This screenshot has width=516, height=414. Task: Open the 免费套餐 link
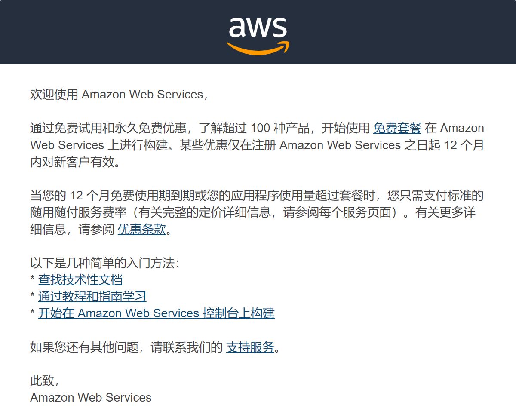(397, 128)
